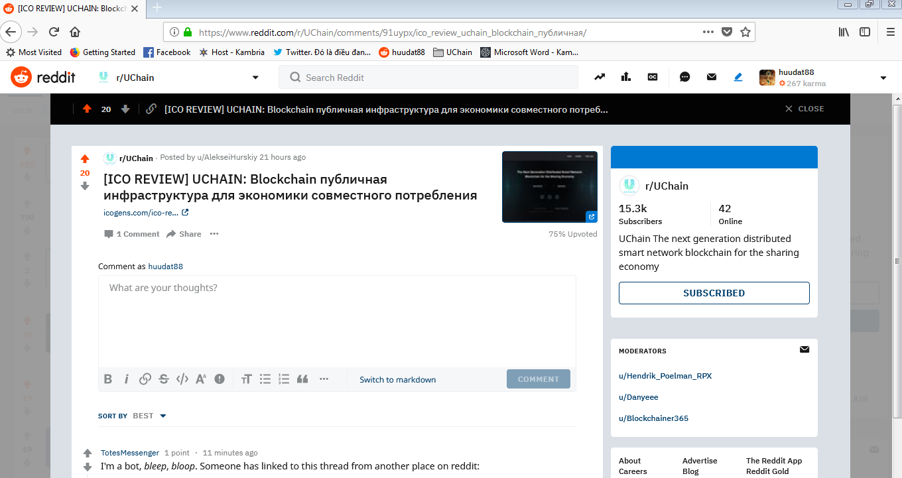This screenshot has width=902, height=478.
Task: Downvote the post in the black header bar
Action: pos(125,109)
